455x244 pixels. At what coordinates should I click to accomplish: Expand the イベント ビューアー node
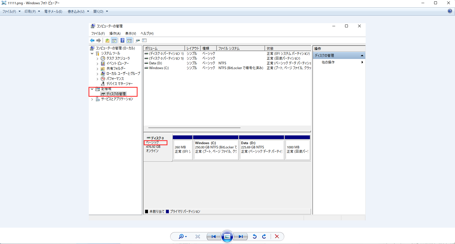point(98,64)
